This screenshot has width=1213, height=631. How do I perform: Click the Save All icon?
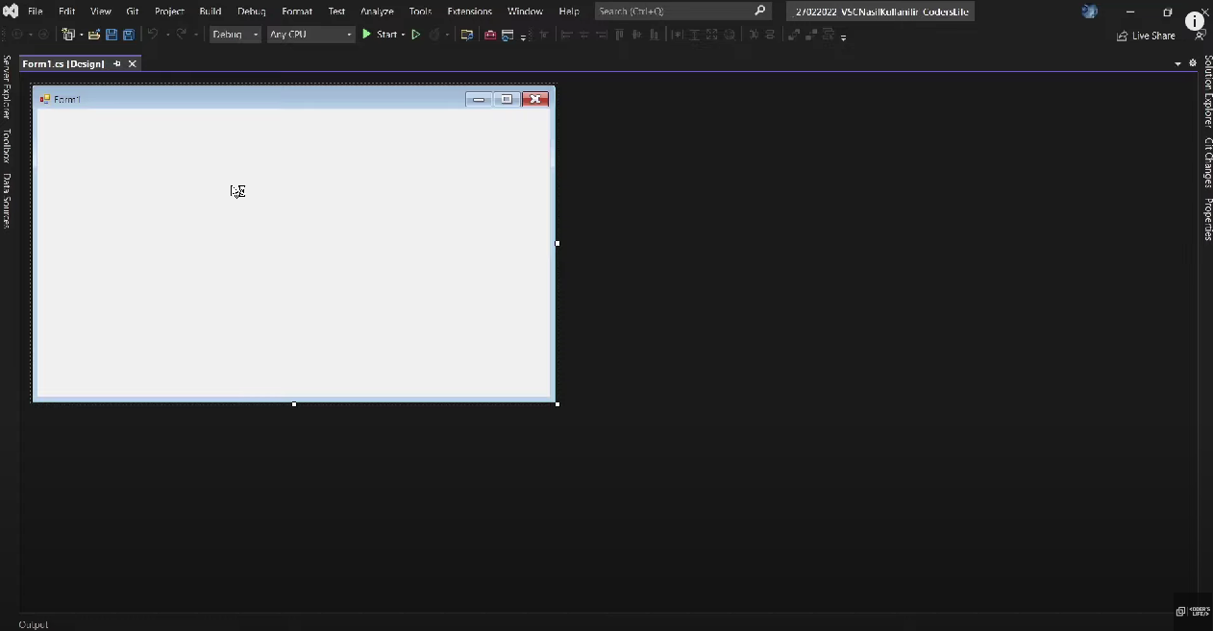(x=128, y=35)
